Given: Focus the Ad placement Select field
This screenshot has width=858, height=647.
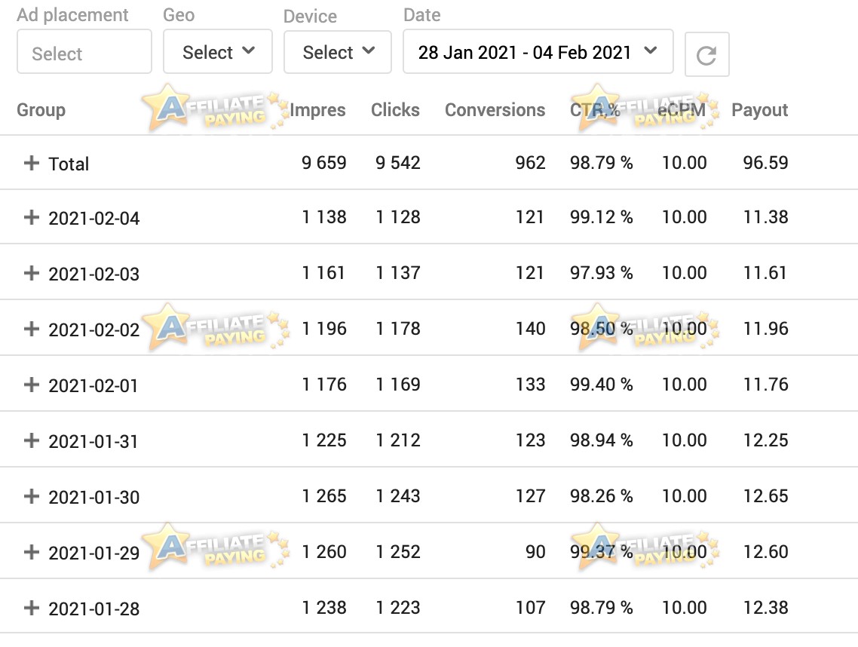Looking at the screenshot, I should pyautogui.click(x=84, y=52).
